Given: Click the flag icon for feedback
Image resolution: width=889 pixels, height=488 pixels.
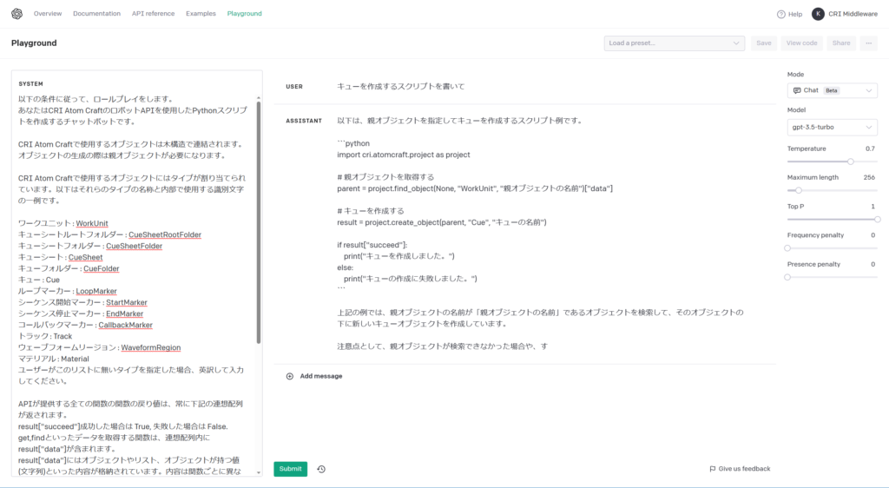Looking at the screenshot, I should pyautogui.click(x=713, y=469).
